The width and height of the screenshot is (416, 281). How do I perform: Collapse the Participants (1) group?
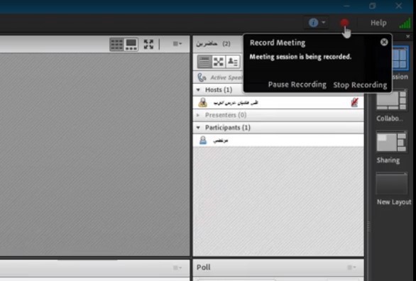[x=198, y=128]
